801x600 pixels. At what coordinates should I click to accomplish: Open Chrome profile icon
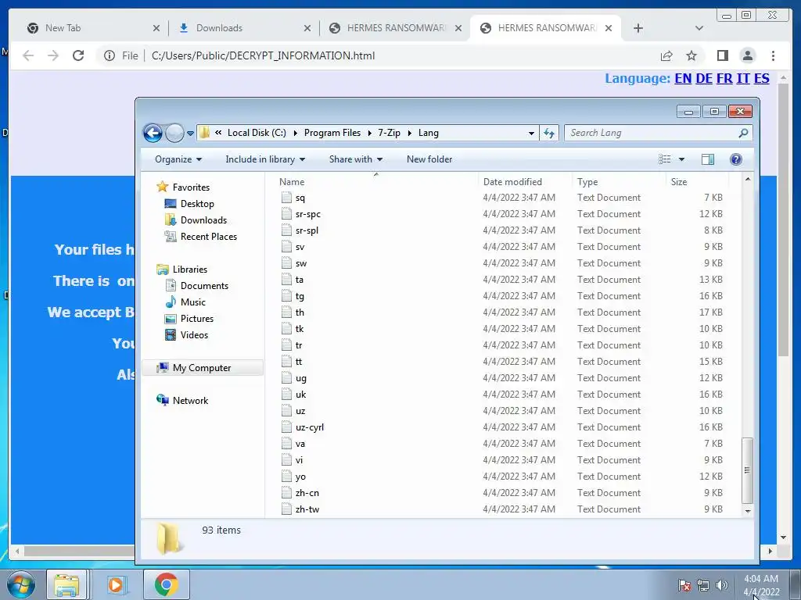[x=747, y=55]
